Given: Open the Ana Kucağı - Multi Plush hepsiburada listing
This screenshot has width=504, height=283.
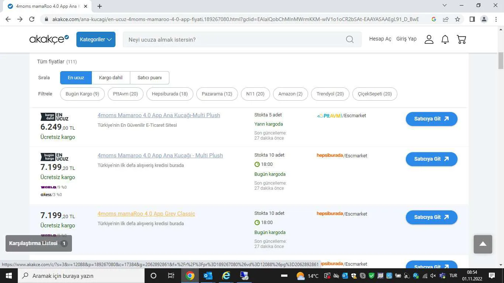Looking at the screenshot, I should (x=160, y=156).
